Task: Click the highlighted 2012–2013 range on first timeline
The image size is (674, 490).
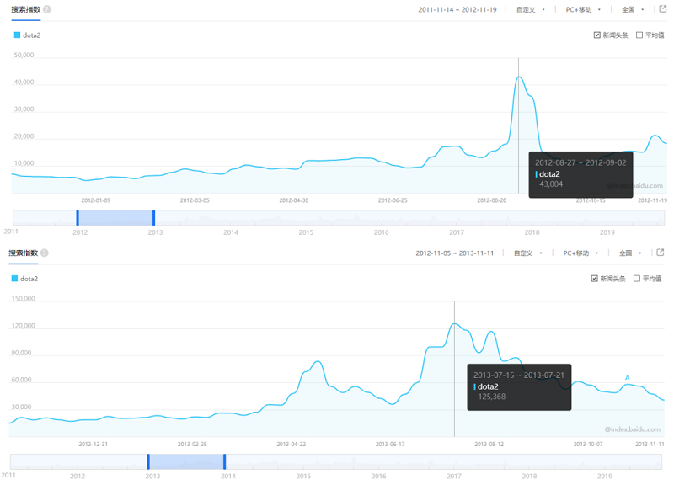Action: [x=115, y=218]
